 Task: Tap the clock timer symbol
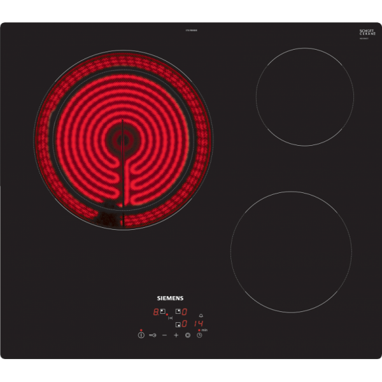tap(199, 336)
